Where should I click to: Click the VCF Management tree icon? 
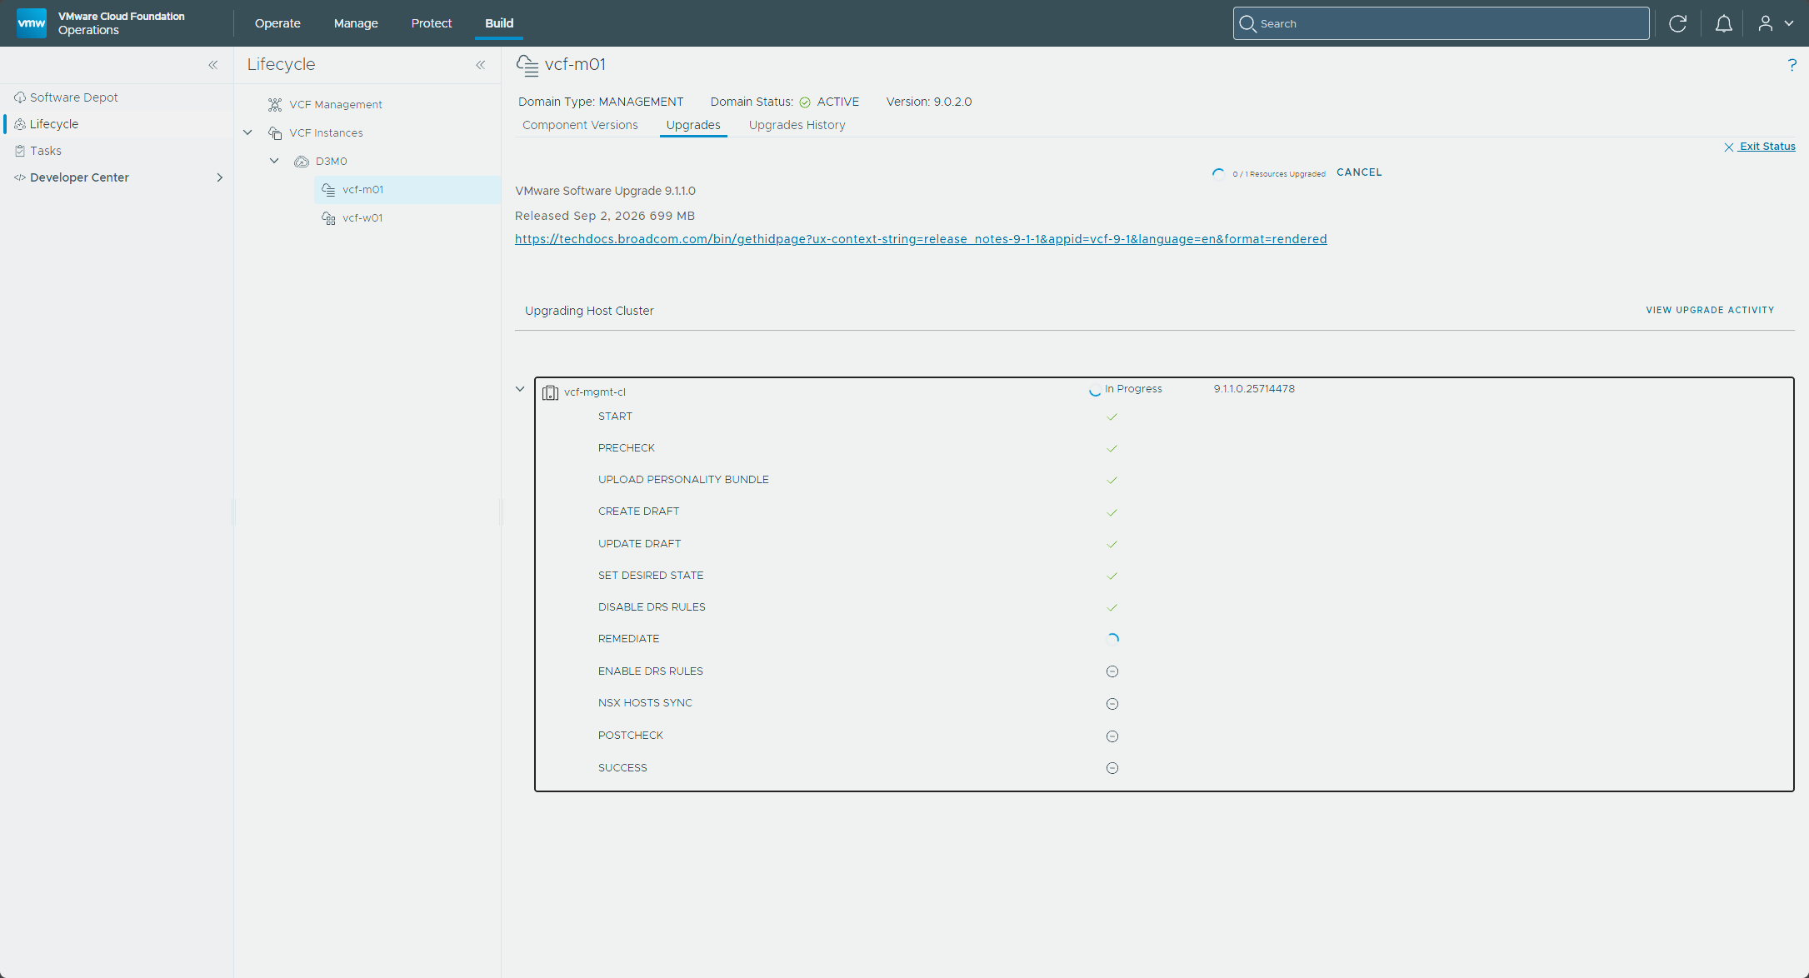pyautogui.click(x=275, y=104)
